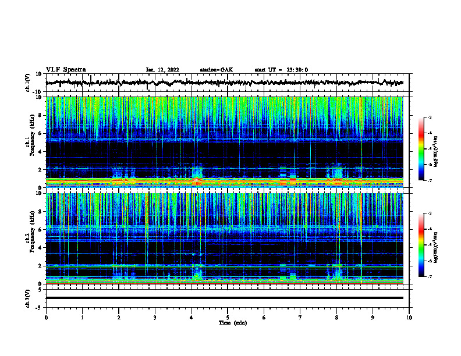Click the time axis tick label "1"
461x356 pixels.
tap(82, 318)
